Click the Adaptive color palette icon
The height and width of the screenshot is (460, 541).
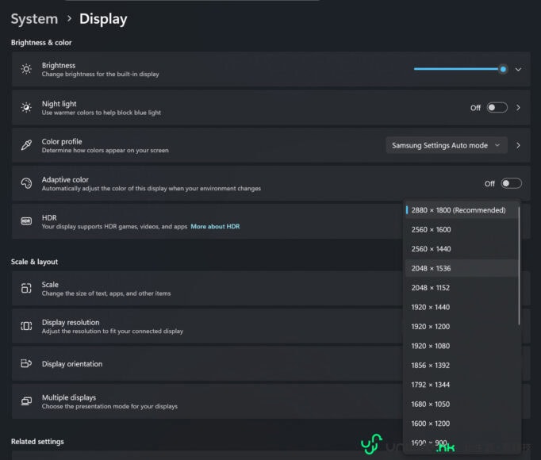click(26, 183)
